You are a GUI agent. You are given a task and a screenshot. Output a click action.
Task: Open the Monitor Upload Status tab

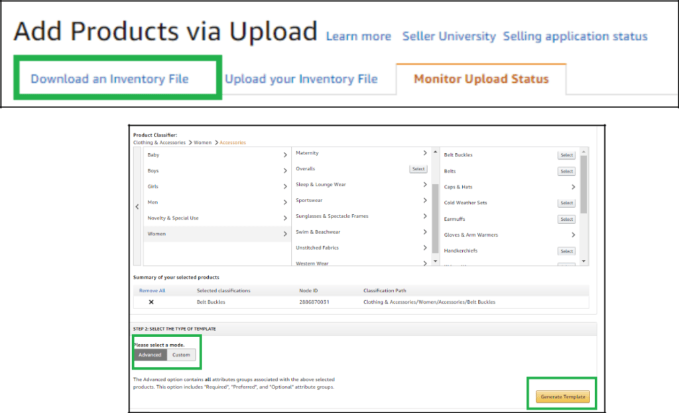coord(481,79)
